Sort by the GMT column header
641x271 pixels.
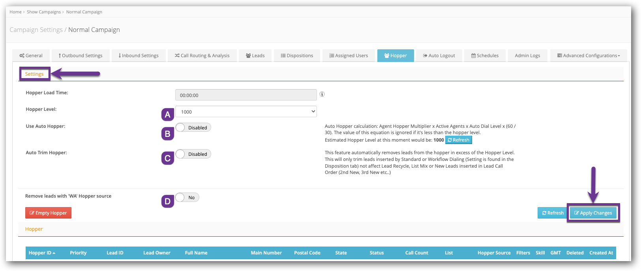[x=556, y=253]
